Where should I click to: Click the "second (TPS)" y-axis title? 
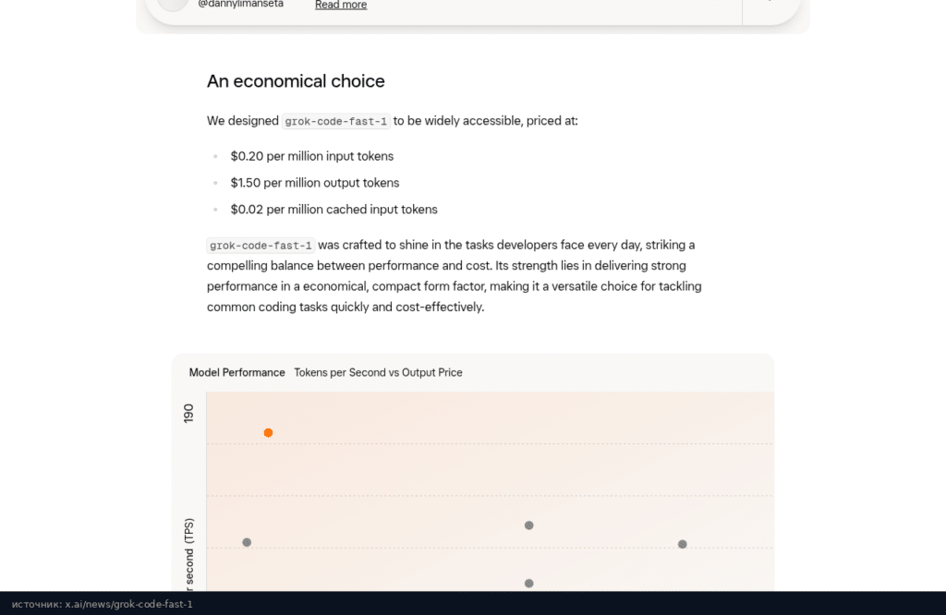(x=189, y=551)
